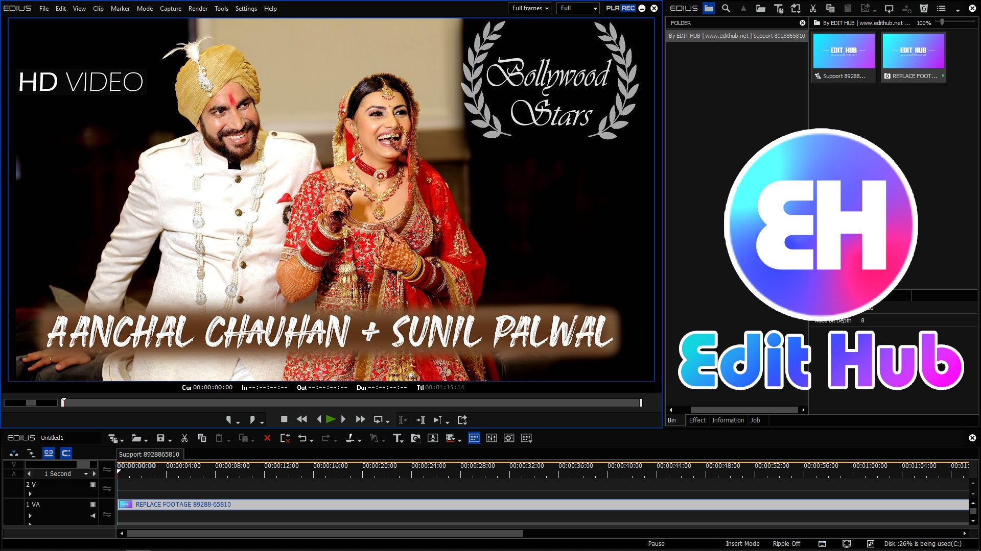Open the Full frames dropdown
Viewport: 981px width, 551px height.
pyautogui.click(x=529, y=8)
